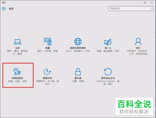Click the 帳戶 label text
The width and height of the screenshot is (156, 118).
click(x=138, y=48)
